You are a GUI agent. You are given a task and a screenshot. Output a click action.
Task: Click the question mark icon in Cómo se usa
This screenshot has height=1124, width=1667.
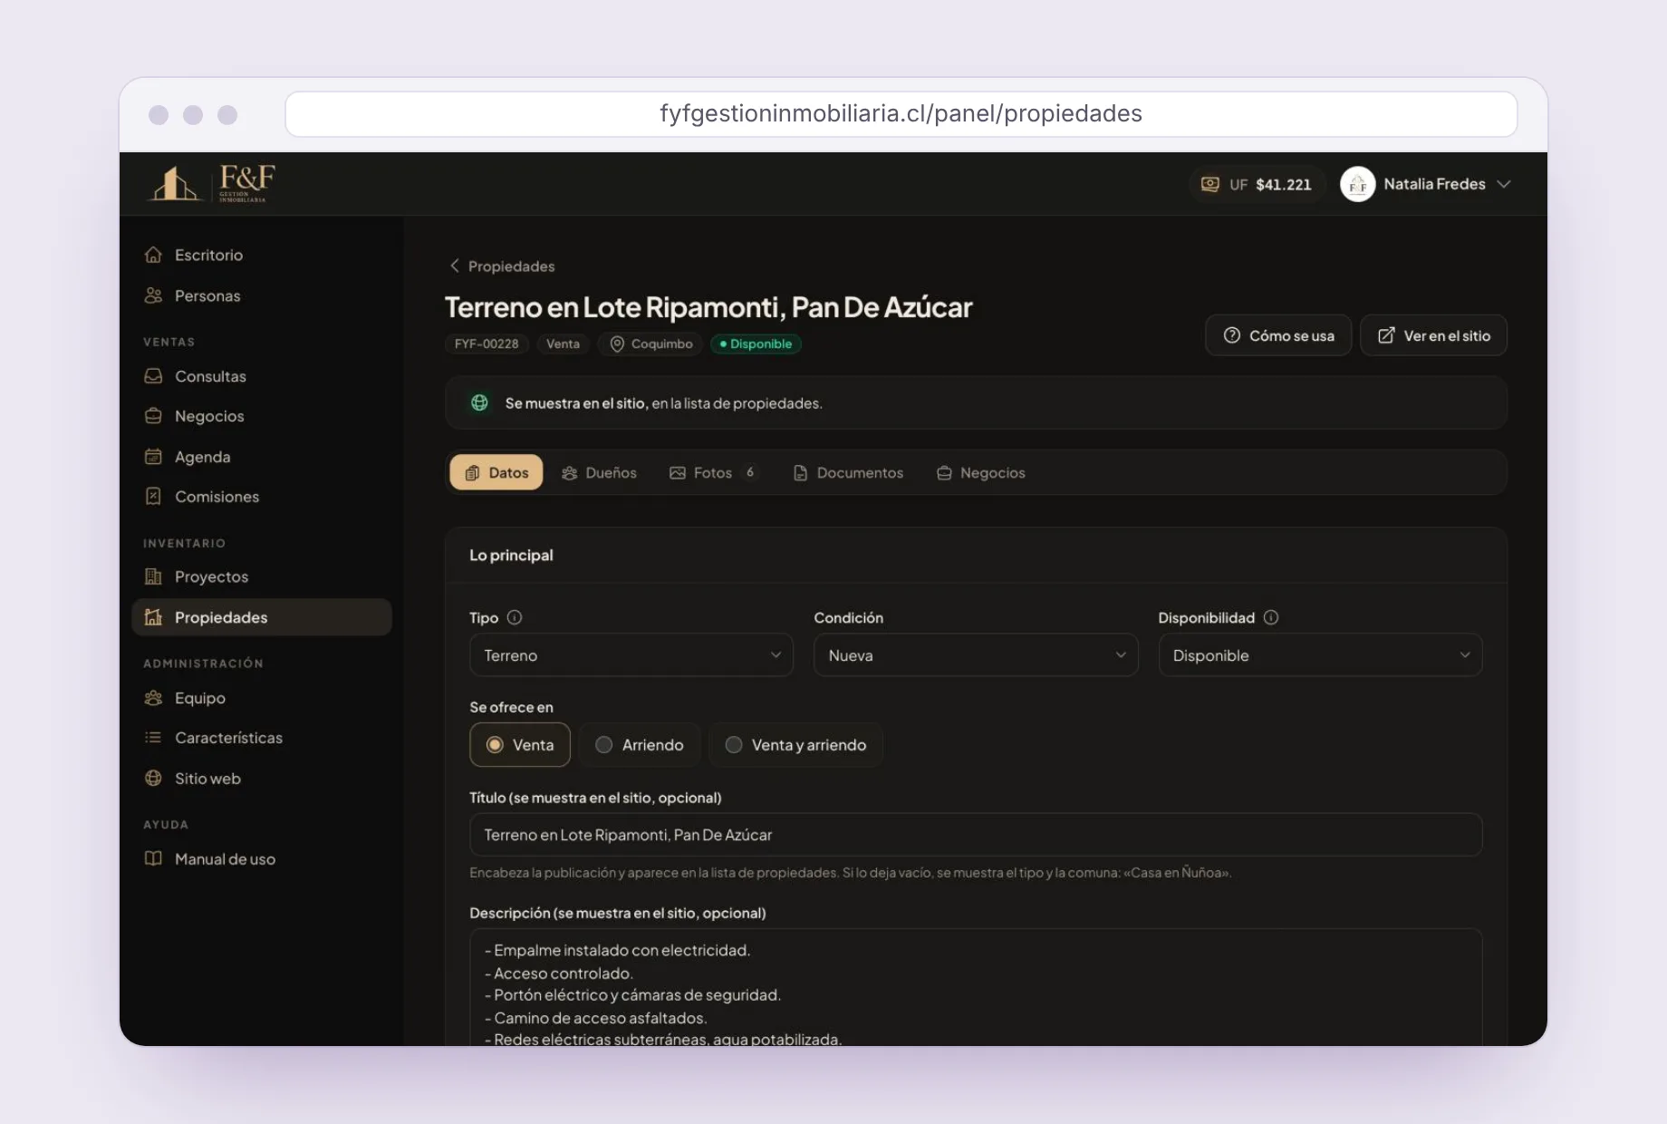(x=1231, y=335)
